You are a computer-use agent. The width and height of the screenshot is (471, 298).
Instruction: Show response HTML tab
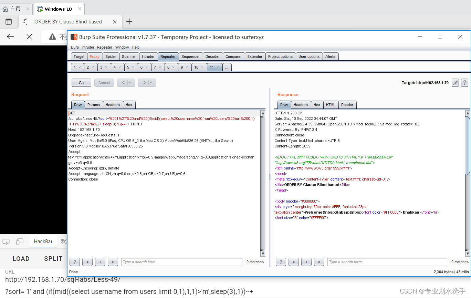331,105
